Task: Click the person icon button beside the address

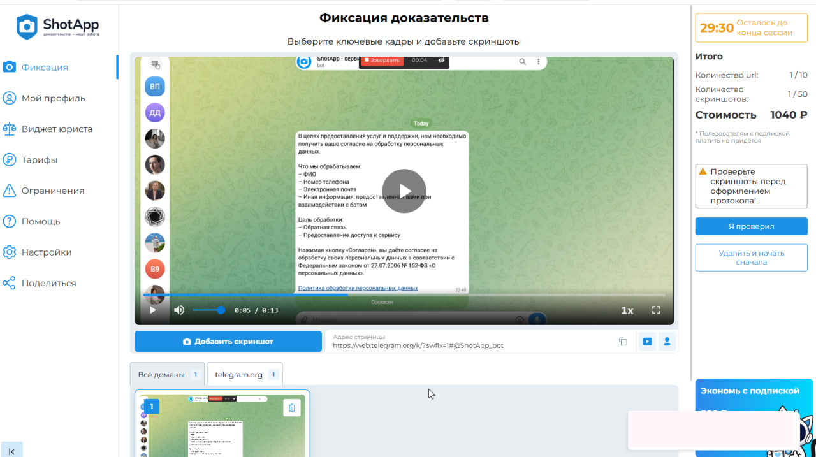Action: coord(667,342)
